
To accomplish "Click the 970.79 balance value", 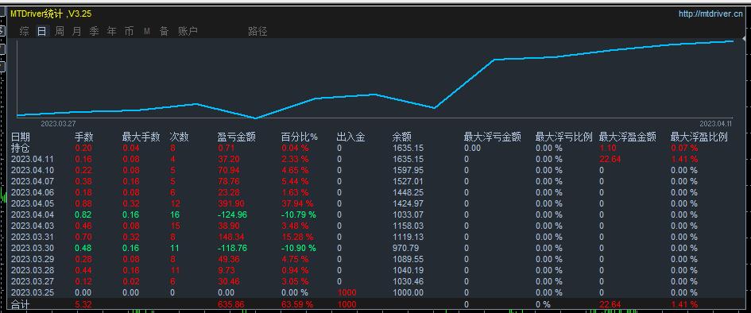I will tap(405, 248).
